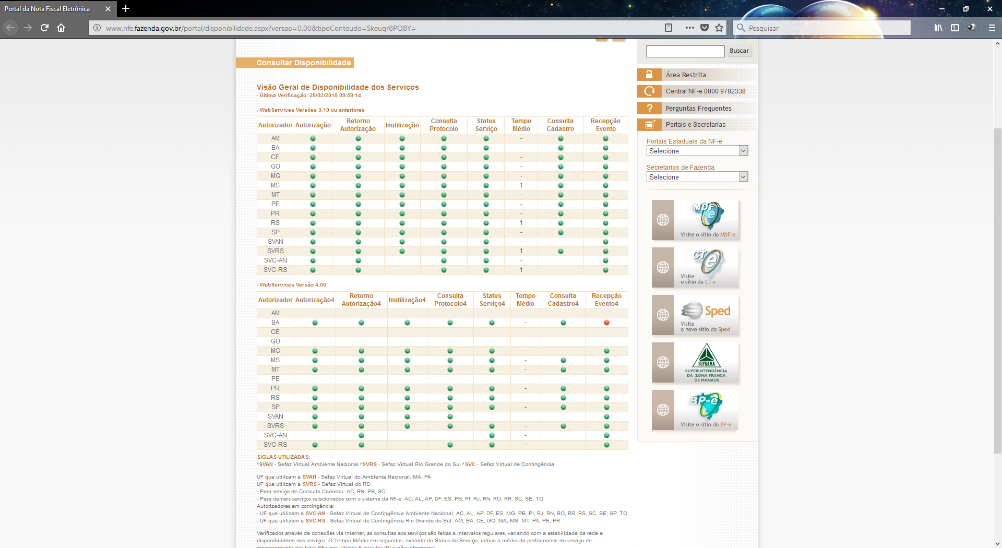Click the Consultar Disponibilidade heading
This screenshot has width=1002, height=548.
pos(303,63)
